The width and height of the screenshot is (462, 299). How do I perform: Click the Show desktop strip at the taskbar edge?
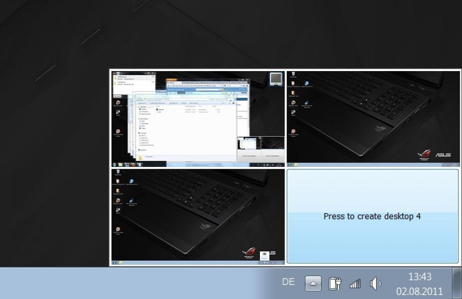point(457,283)
